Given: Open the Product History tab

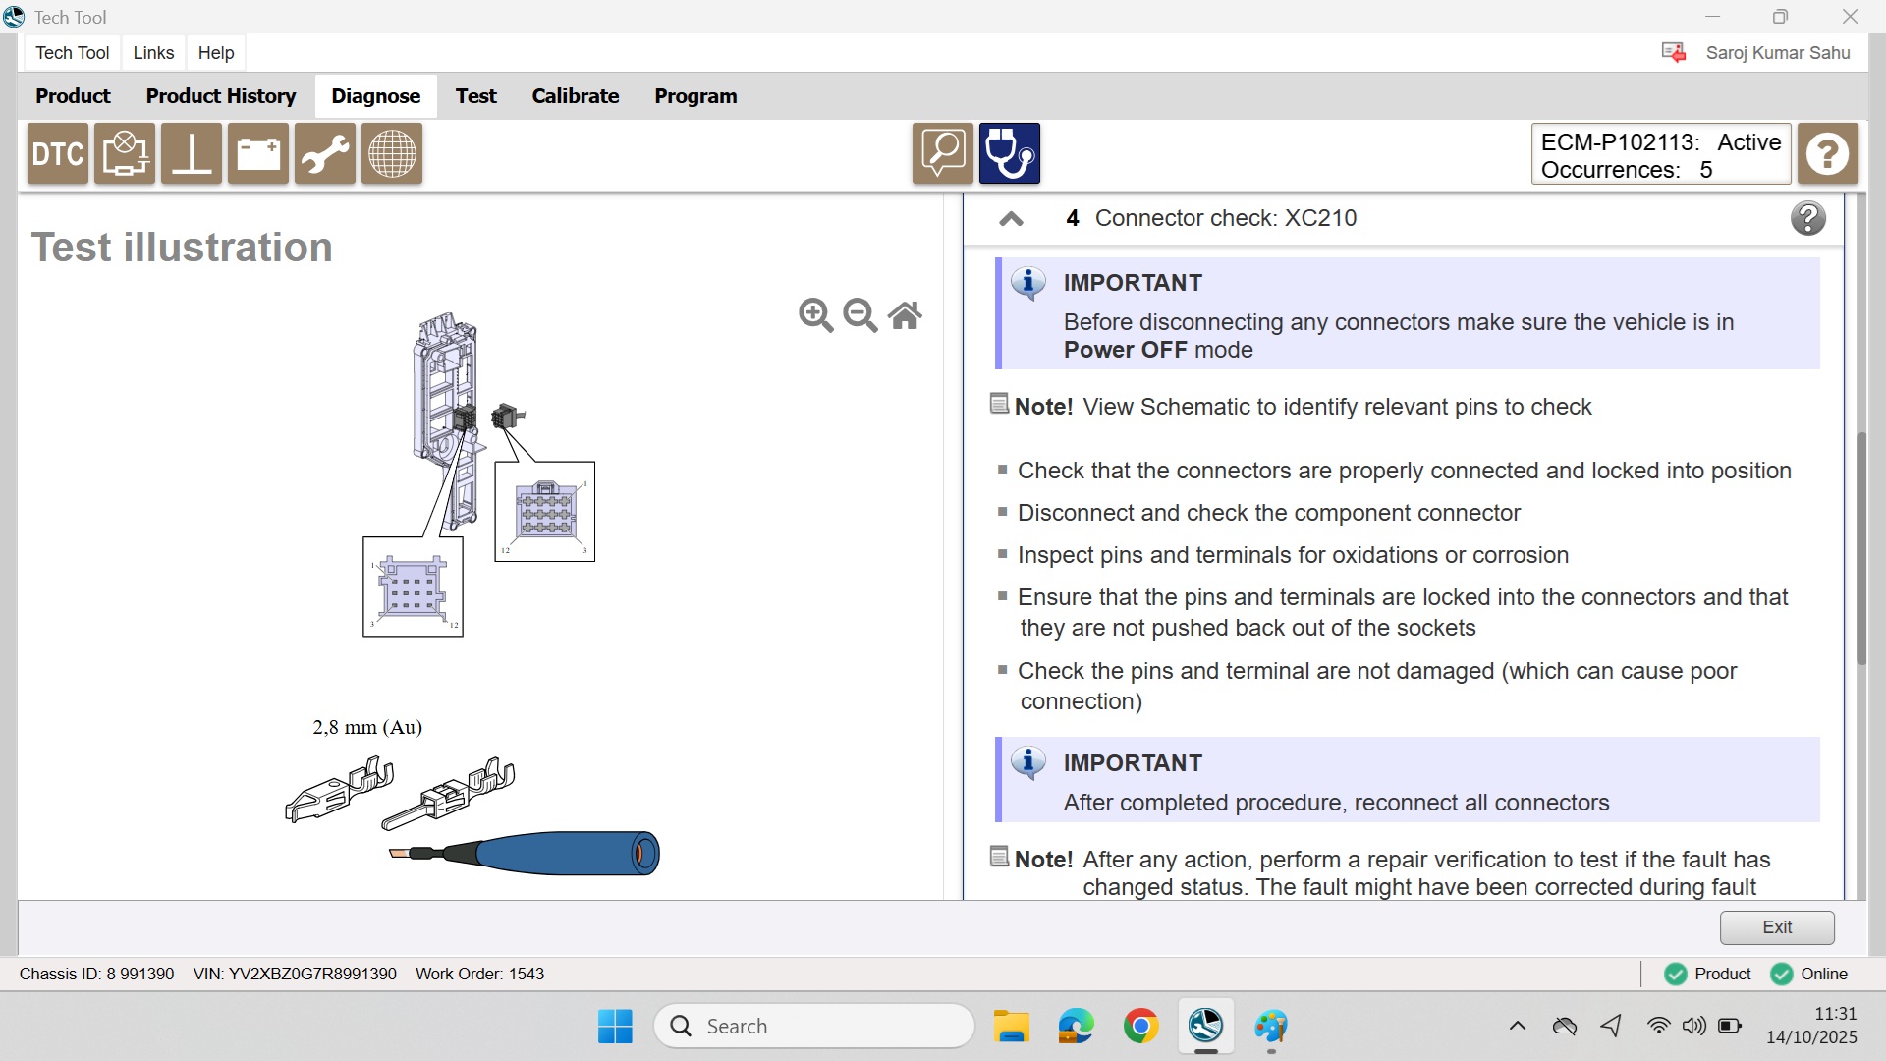Looking at the screenshot, I should [x=220, y=96].
